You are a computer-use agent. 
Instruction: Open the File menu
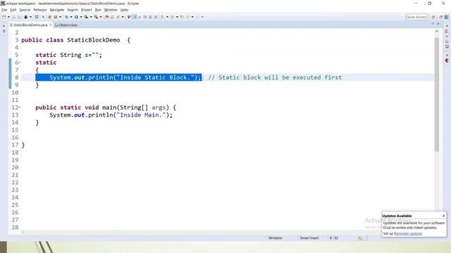click(4, 10)
